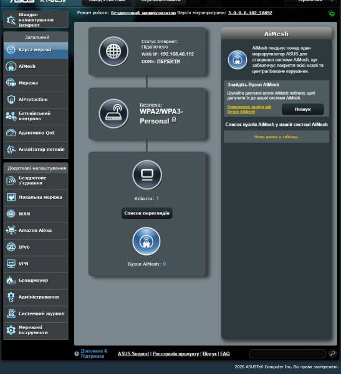Open the Відгук feedback link
The height and width of the screenshot is (374, 341).
coord(209,353)
